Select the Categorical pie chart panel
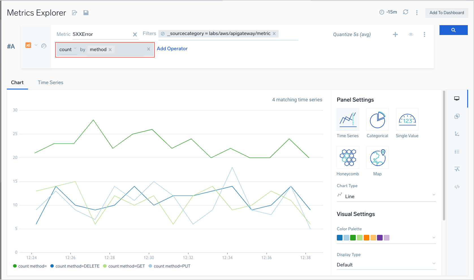This screenshot has width=474, height=280. point(377,120)
